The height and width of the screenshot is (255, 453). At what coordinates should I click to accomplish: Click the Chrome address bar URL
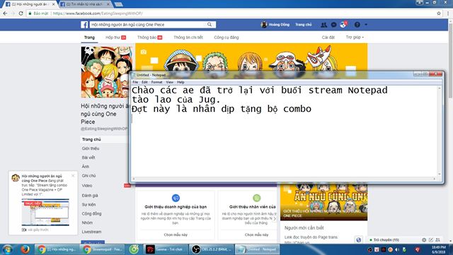(x=98, y=13)
